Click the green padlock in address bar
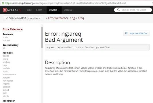 (x=3, y=3)
